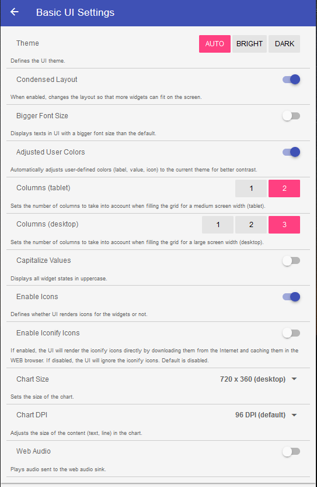Enable Bigger Font Size switch

(x=291, y=116)
